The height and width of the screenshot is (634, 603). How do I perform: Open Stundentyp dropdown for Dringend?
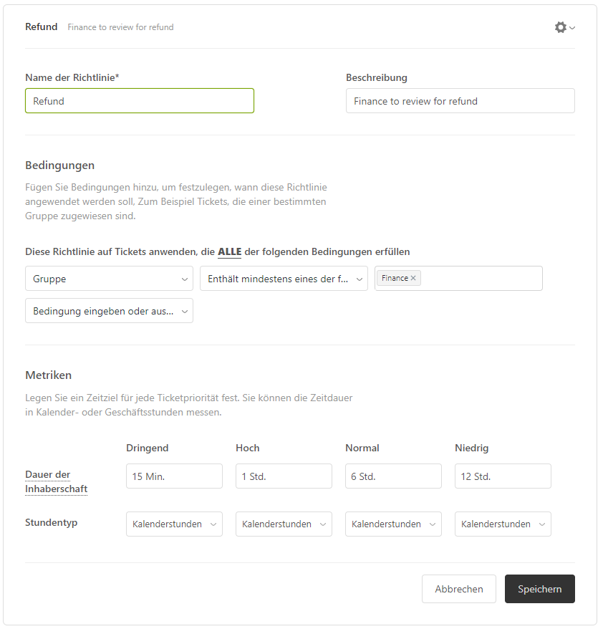[x=174, y=524]
